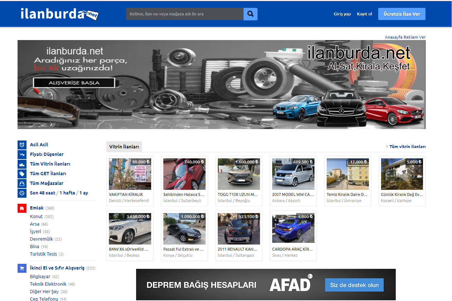Open Anasayfa Reklam Ver link
The height and width of the screenshot is (301, 452).
pos(405,37)
